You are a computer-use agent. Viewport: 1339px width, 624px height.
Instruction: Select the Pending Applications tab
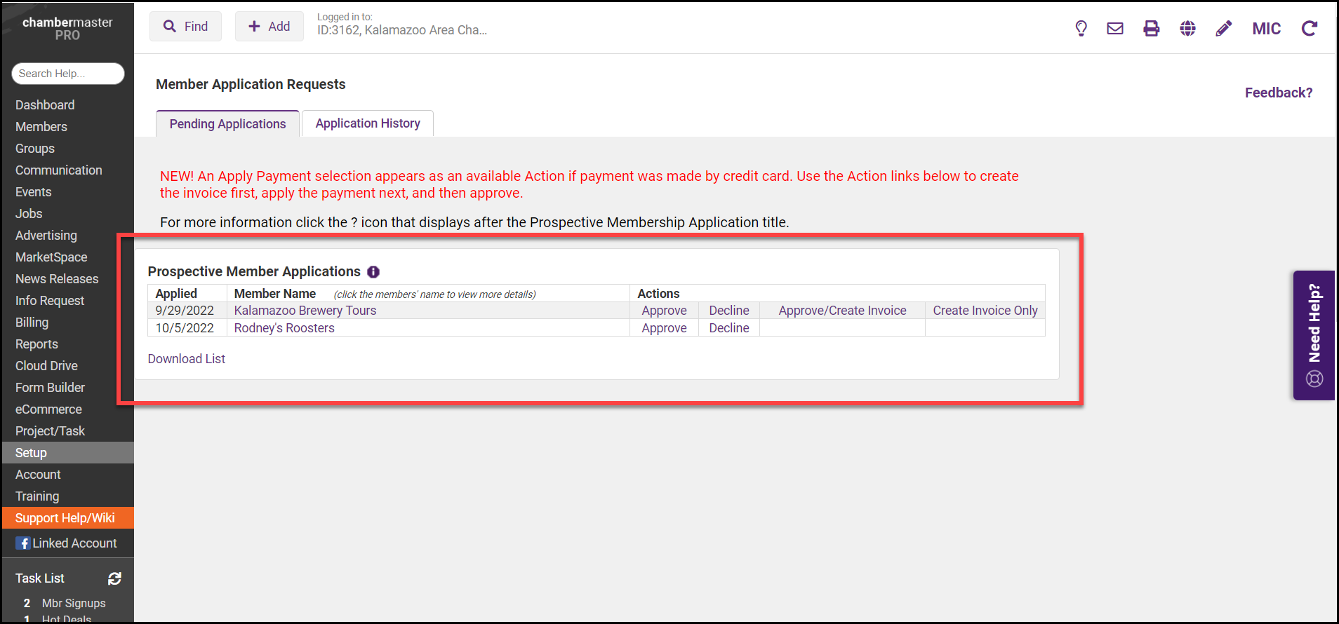pyautogui.click(x=227, y=124)
